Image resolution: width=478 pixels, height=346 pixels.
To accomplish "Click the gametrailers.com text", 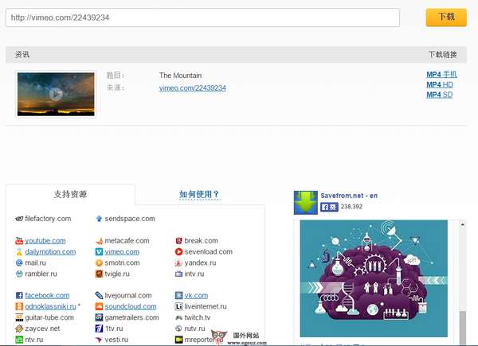I will point(131,317).
